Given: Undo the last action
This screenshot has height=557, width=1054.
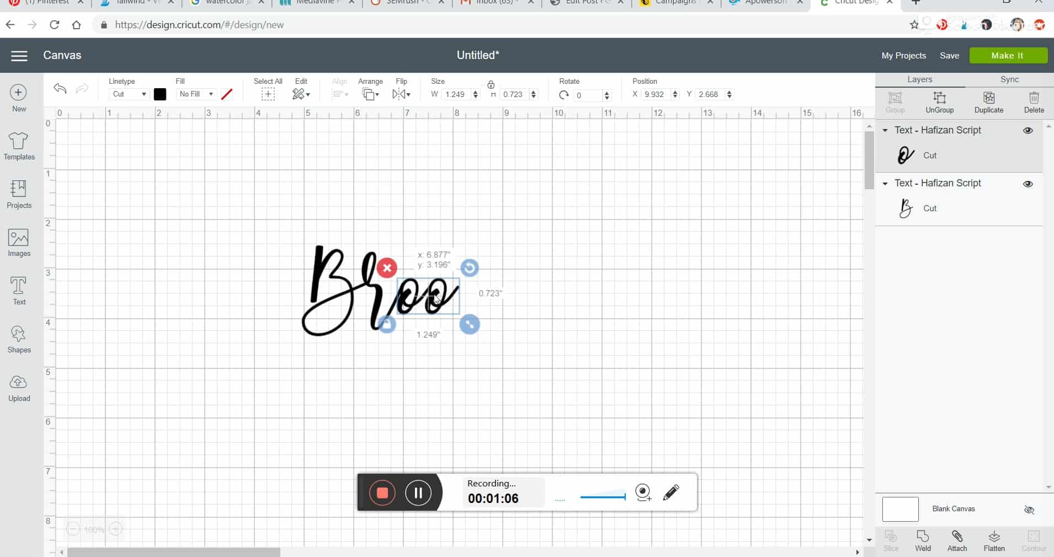Looking at the screenshot, I should [x=60, y=89].
